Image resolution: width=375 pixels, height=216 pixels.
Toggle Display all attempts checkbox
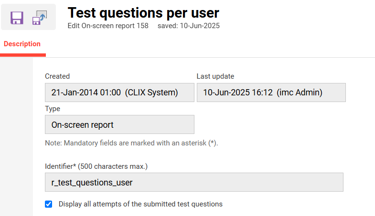click(48, 204)
